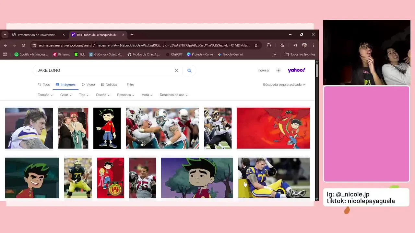The height and width of the screenshot is (233, 415).
Task: Open the cartoon face on teal thumbnail
Action: point(32,178)
